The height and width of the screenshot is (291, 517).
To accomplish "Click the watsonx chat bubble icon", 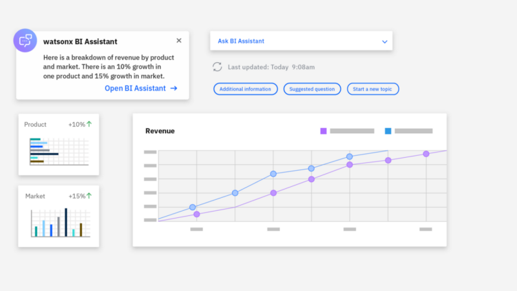I will coord(26,41).
